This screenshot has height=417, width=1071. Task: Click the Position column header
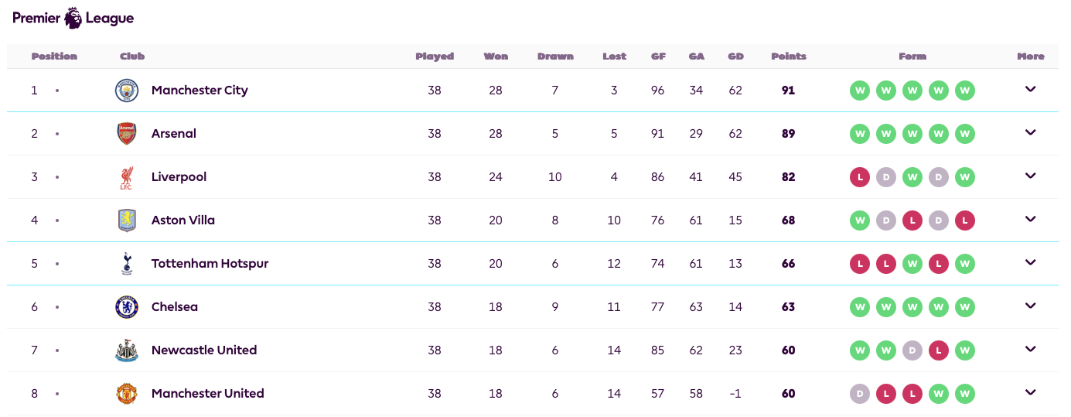click(x=54, y=56)
